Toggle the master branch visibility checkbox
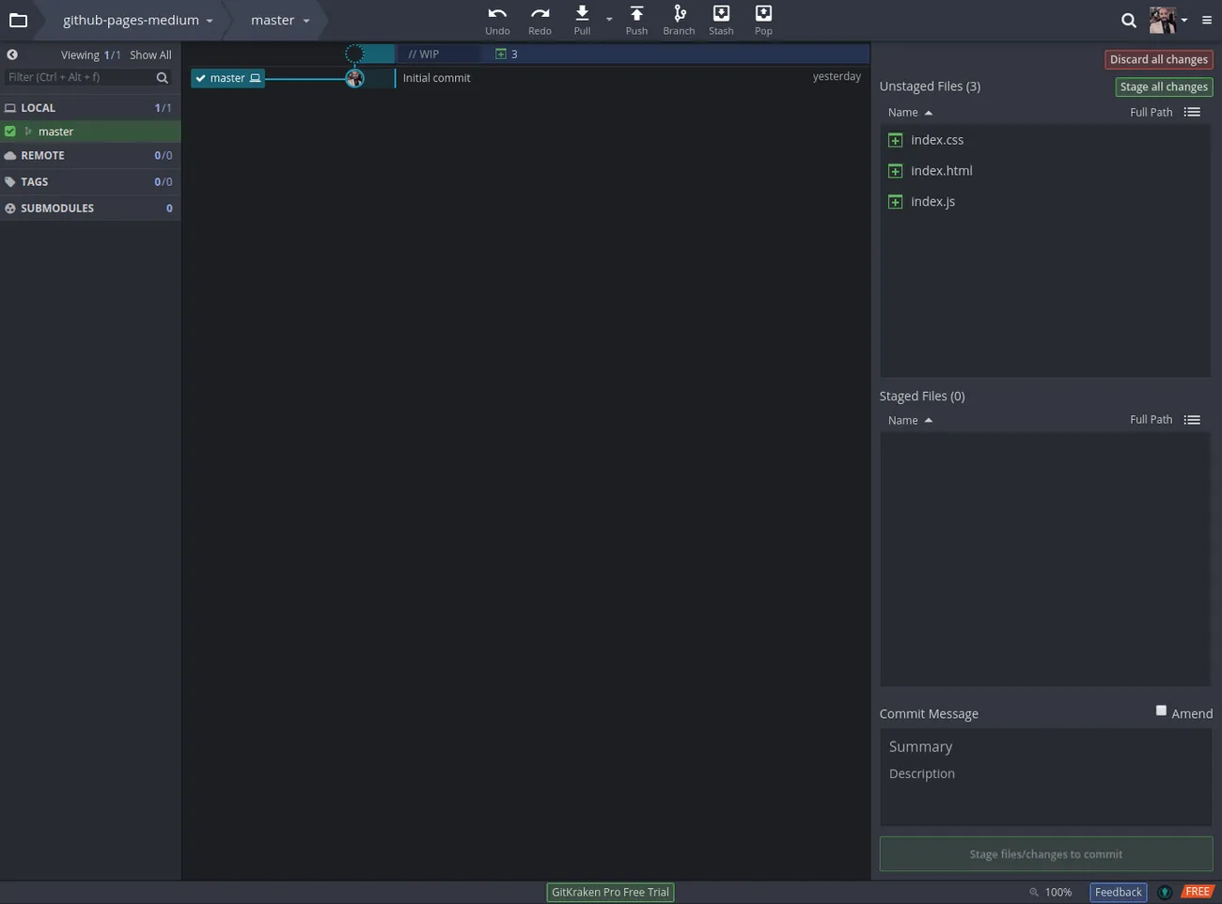 pyautogui.click(x=10, y=132)
